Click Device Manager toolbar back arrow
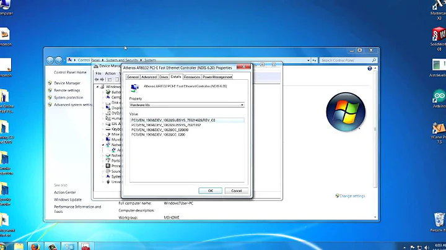Image resolution: width=446 pixels, height=250 pixels. (97, 80)
